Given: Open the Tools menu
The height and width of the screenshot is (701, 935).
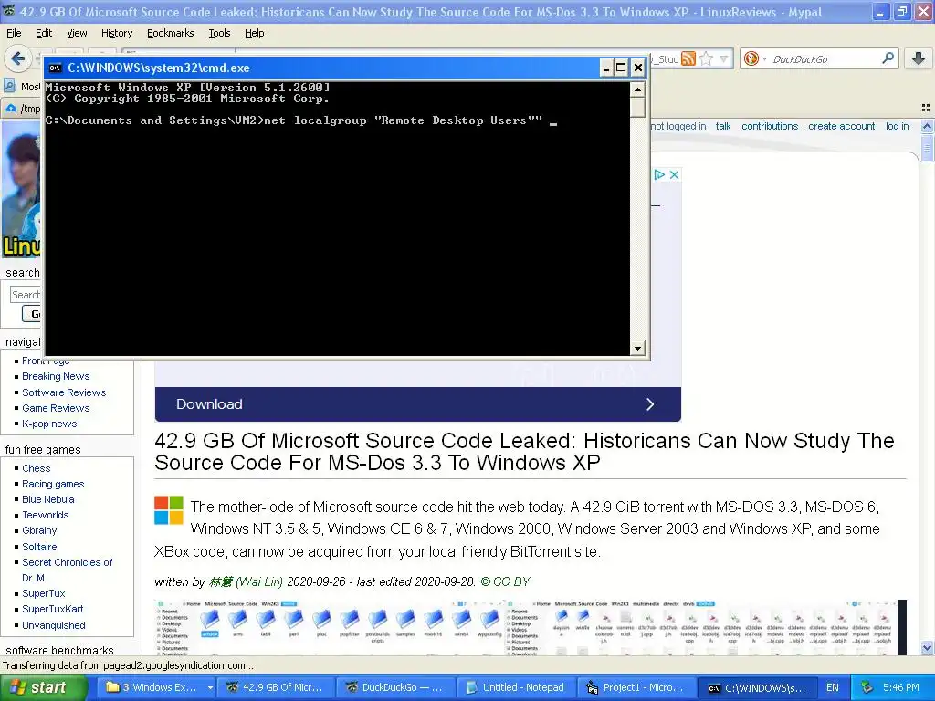Looking at the screenshot, I should (x=219, y=33).
